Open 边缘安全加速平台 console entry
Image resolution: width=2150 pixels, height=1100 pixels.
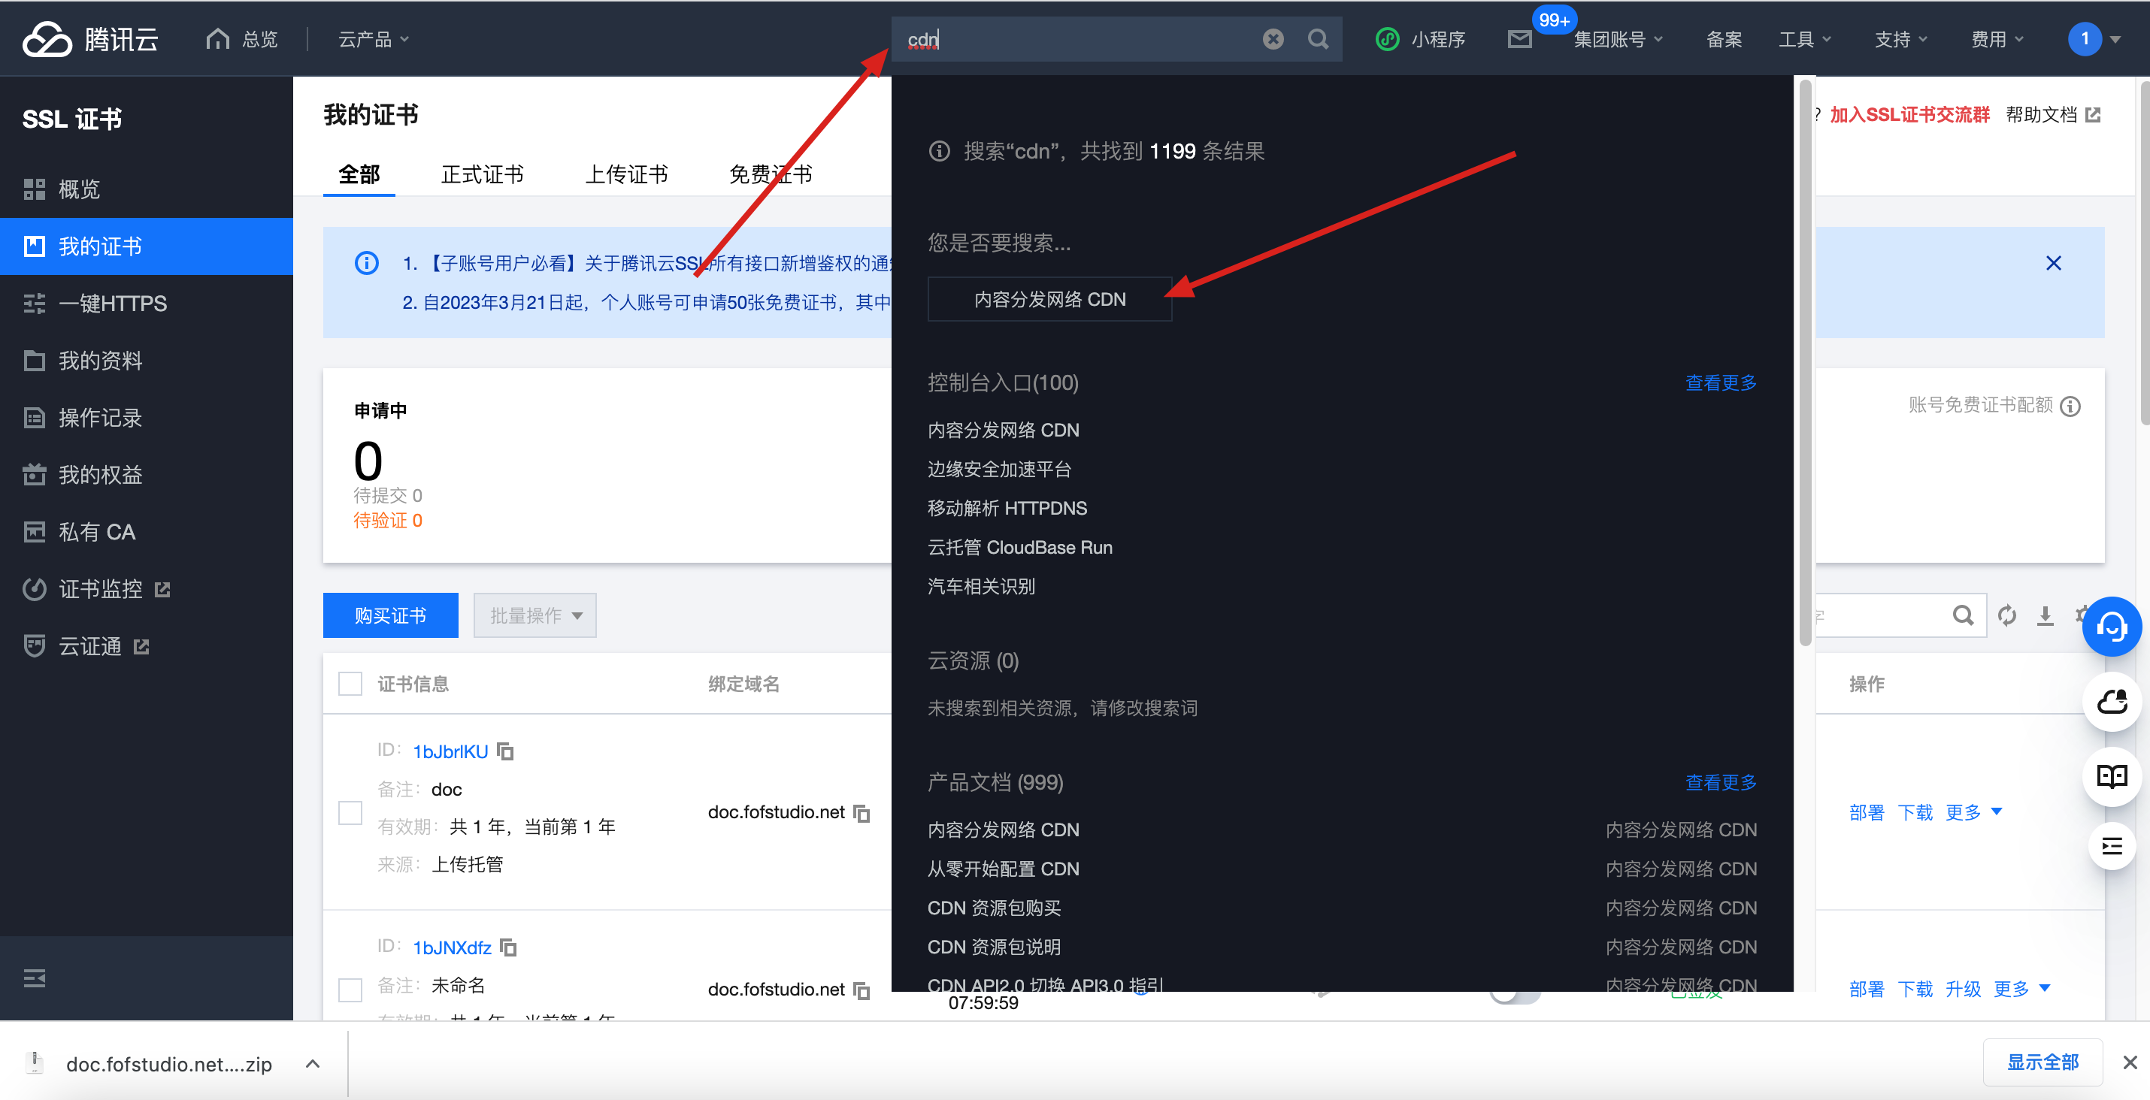[999, 470]
